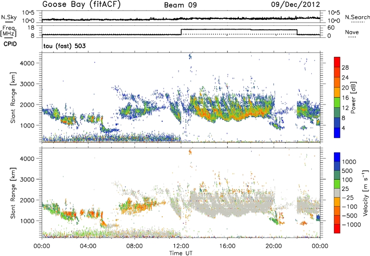Click the "−1000" label on velocity colorbar
Image resolution: width=370 pixels, height=256 pixels.
(351, 225)
